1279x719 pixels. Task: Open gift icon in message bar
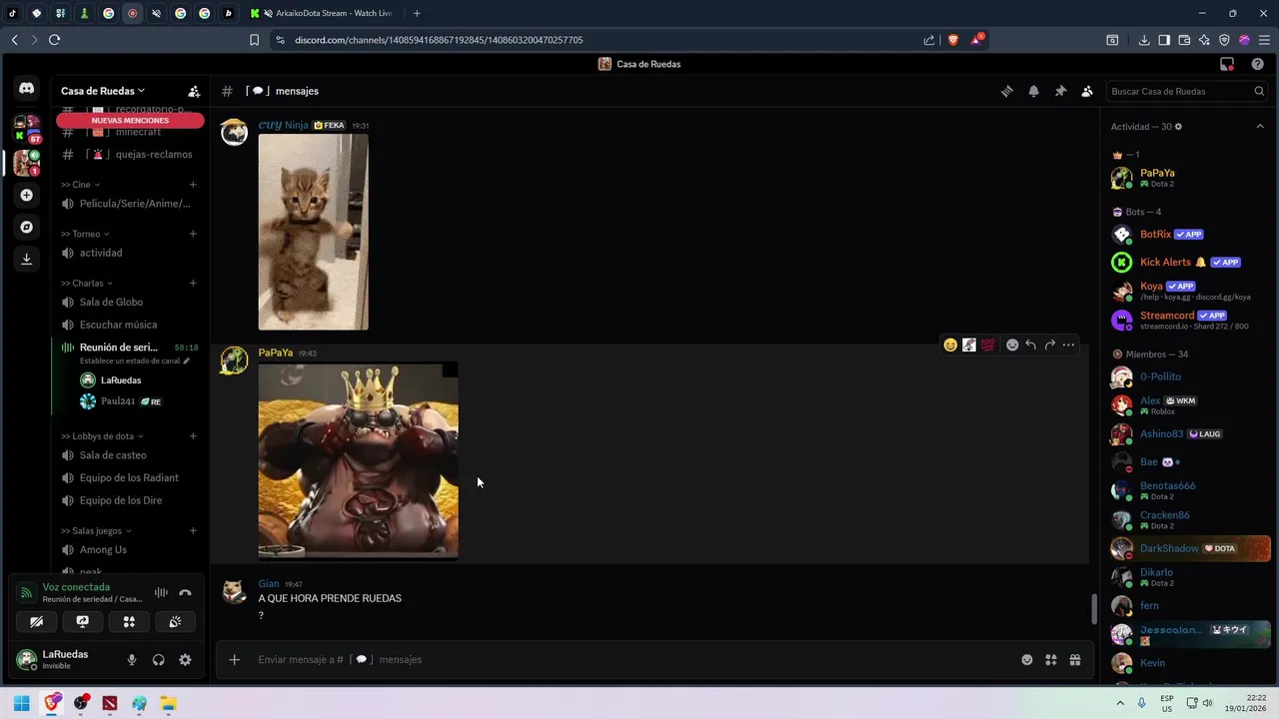1075,660
